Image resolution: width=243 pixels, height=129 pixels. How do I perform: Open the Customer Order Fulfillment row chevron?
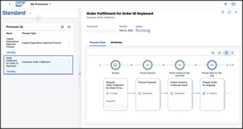coord(69,62)
